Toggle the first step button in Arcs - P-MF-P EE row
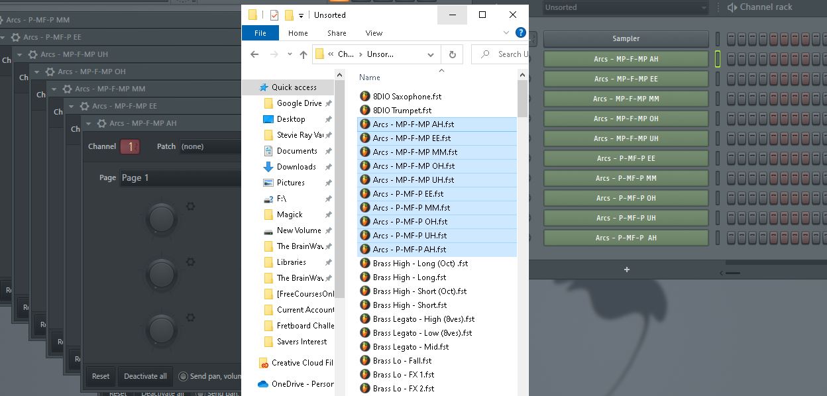This screenshot has height=396, width=827. point(731,158)
